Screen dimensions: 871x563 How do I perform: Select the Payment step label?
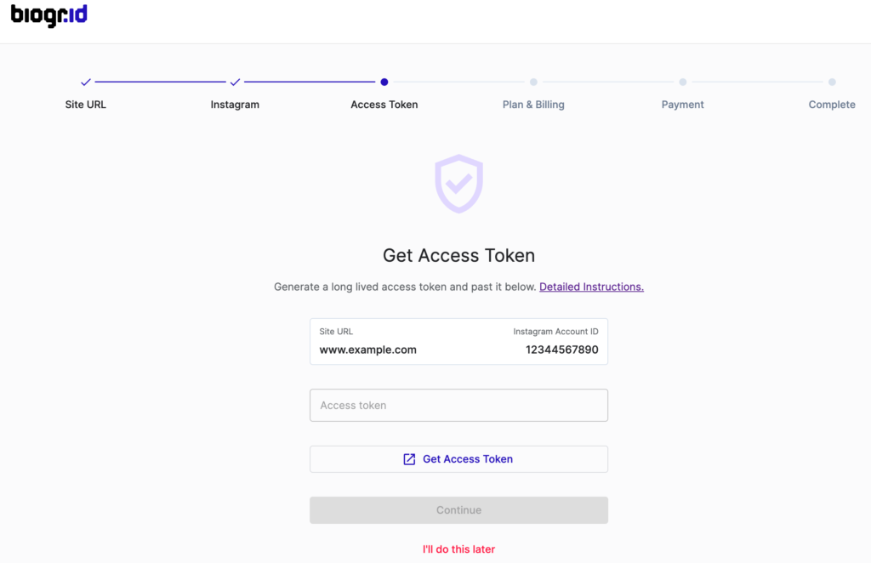(683, 105)
